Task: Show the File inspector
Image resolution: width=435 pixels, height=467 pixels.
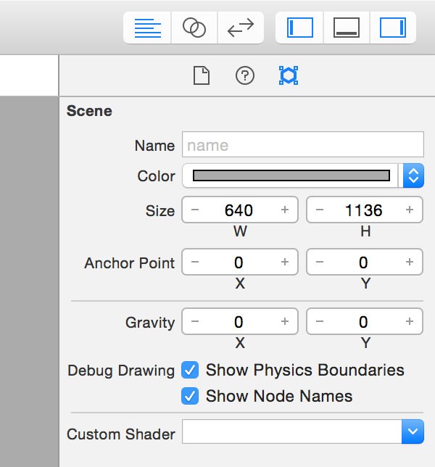Action: (x=202, y=75)
